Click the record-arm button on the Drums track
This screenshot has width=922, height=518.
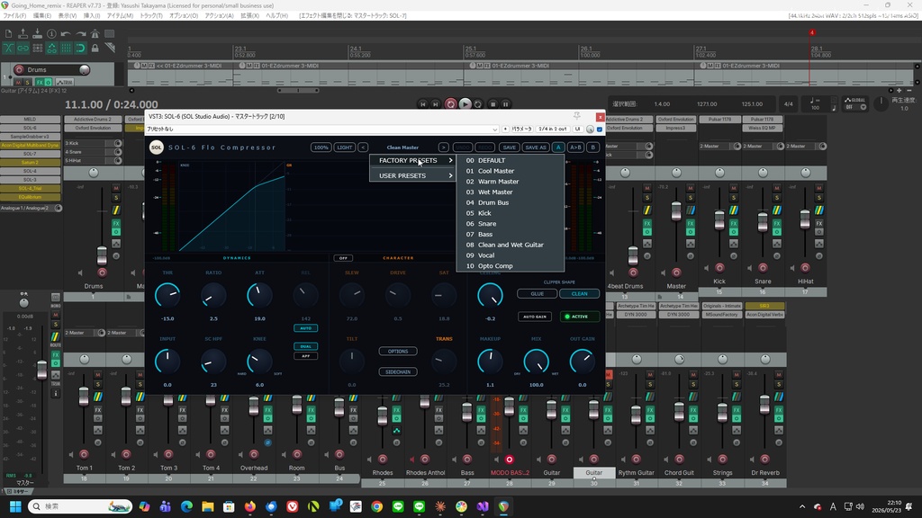(x=19, y=69)
